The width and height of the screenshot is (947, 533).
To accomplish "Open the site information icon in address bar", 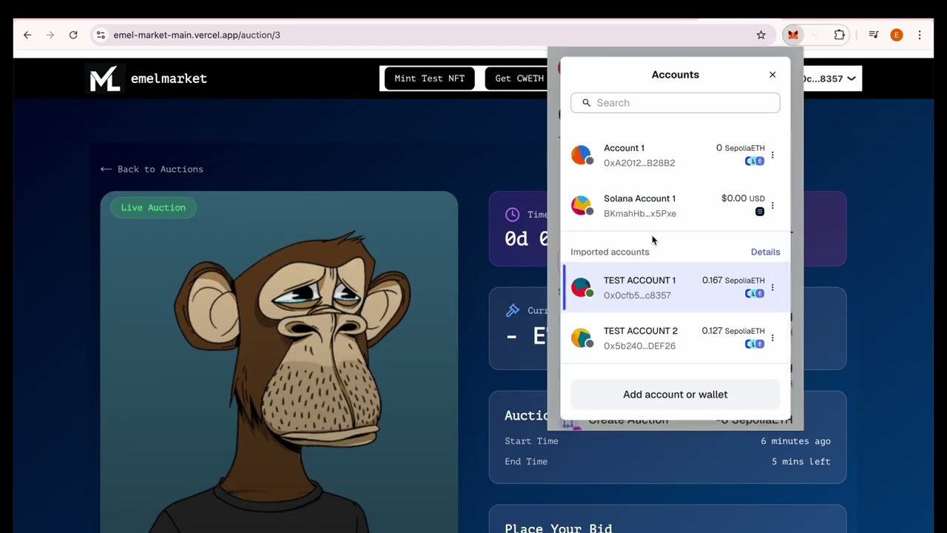I will tap(101, 35).
